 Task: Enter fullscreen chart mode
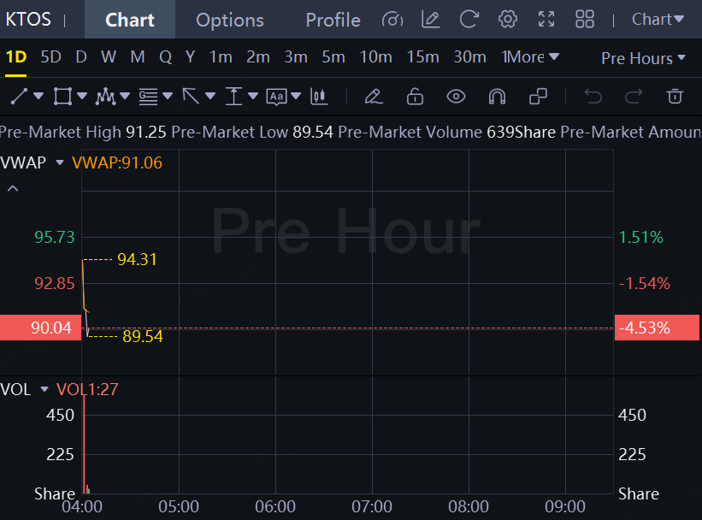546,19
